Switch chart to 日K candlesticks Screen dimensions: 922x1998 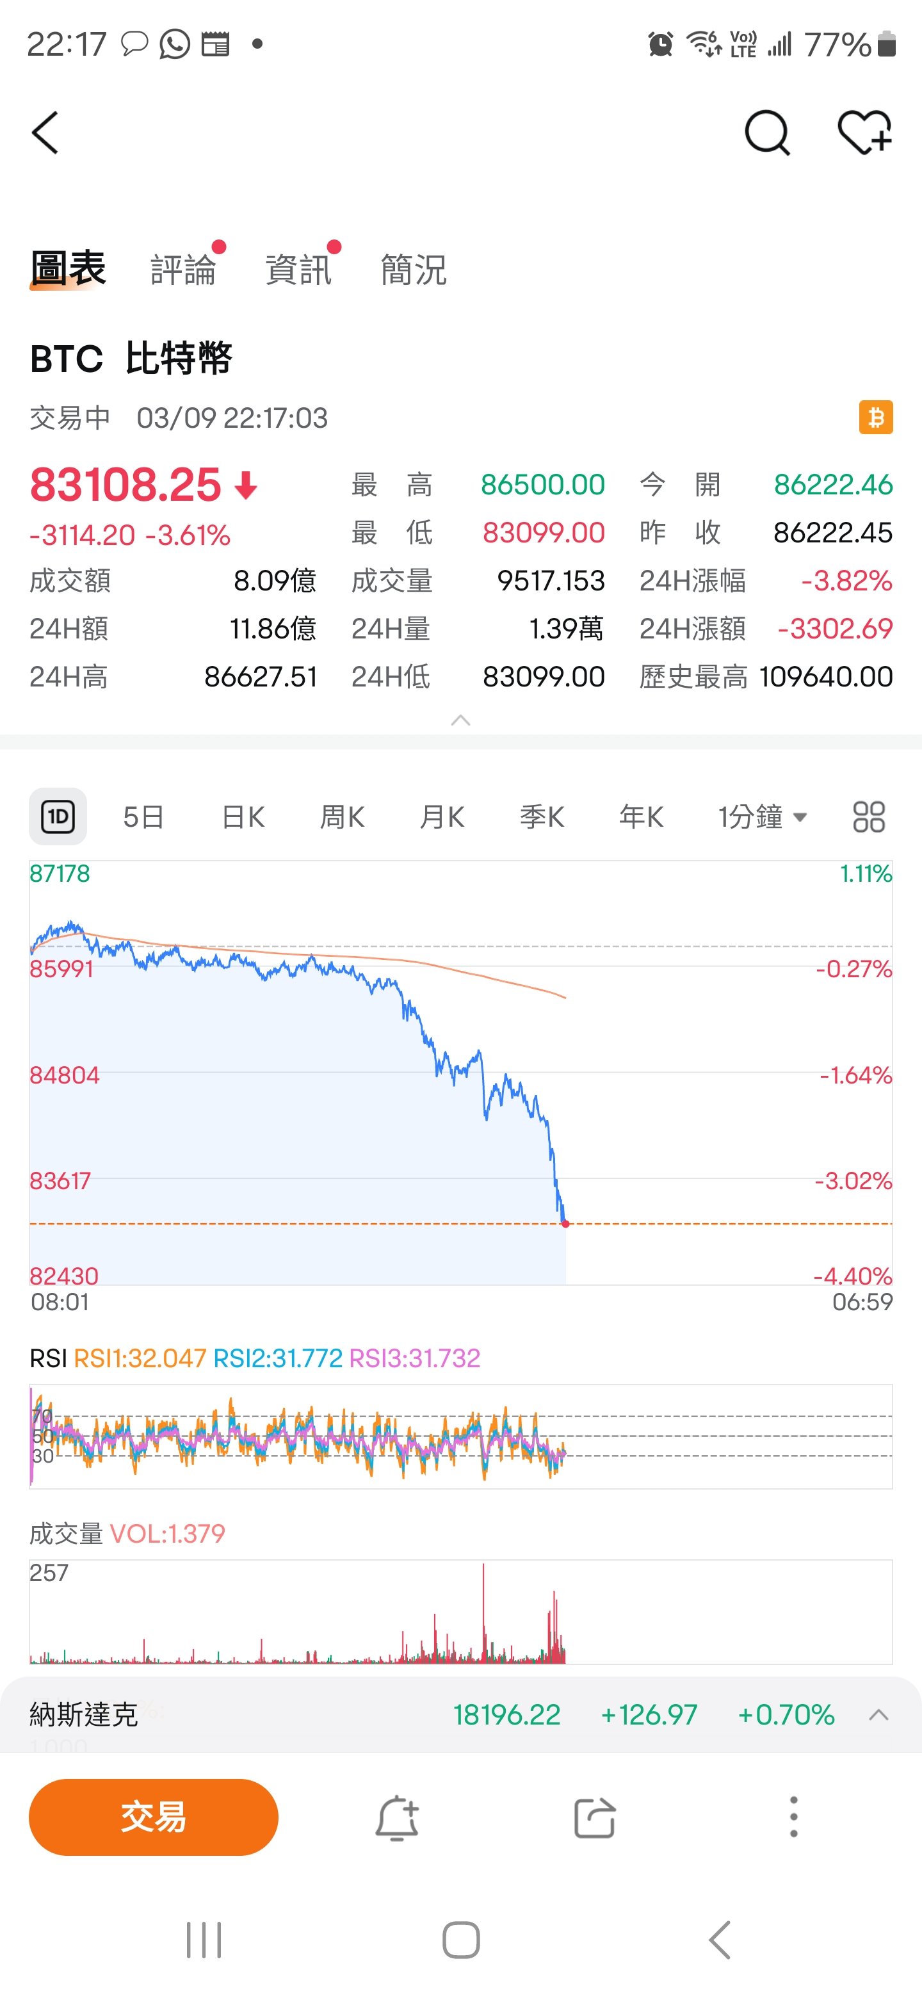243,816
